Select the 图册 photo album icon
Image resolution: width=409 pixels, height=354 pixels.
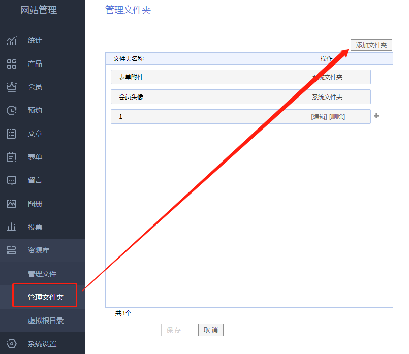(11, 204)
